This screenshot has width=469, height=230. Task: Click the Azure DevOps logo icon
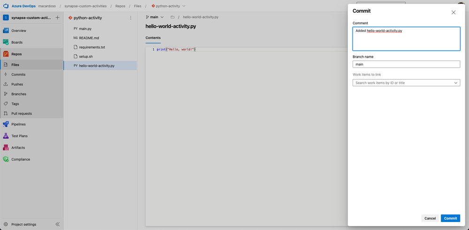click(5, 6)
